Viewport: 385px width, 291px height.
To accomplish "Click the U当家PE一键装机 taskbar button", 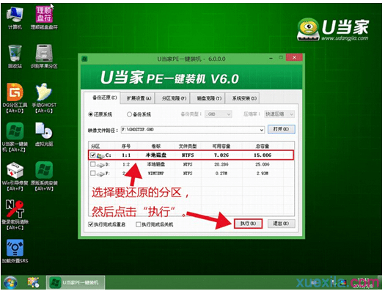I will [76, 283].
